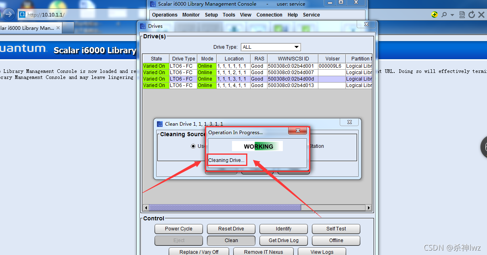487x255 pixels.
Task: Sort by the RAS column header
Action: coord(259,59)
